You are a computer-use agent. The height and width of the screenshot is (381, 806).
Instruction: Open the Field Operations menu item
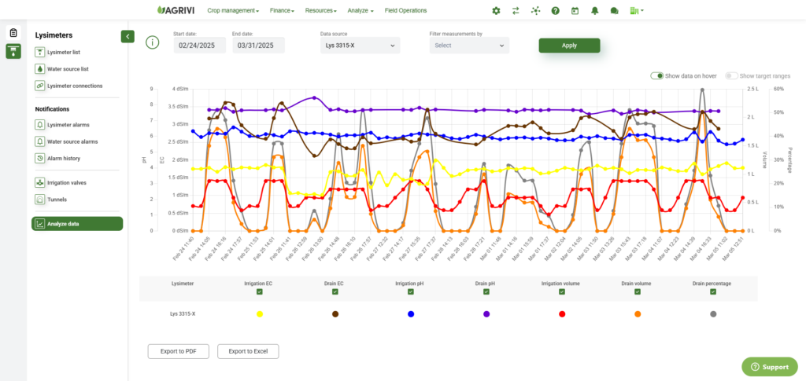click(x=405, y=10)
